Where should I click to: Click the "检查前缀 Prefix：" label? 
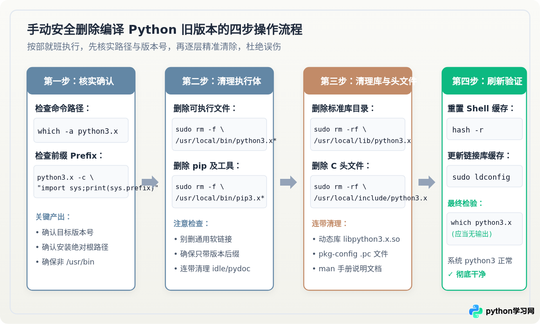coord(70,156)
